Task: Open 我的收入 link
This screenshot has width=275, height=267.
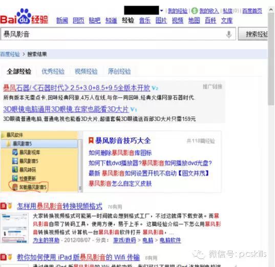Action: point(209,11)
